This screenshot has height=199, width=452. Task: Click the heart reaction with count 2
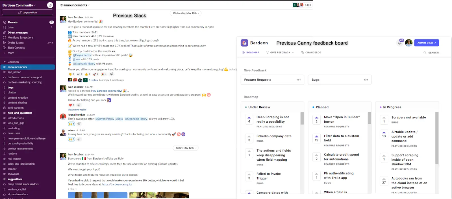(71, 105)
